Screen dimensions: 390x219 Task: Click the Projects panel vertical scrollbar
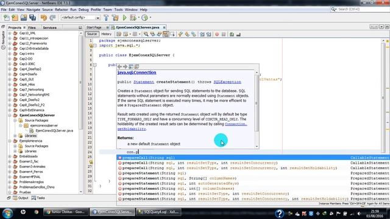pyautogui.click(x=80, y=112)
